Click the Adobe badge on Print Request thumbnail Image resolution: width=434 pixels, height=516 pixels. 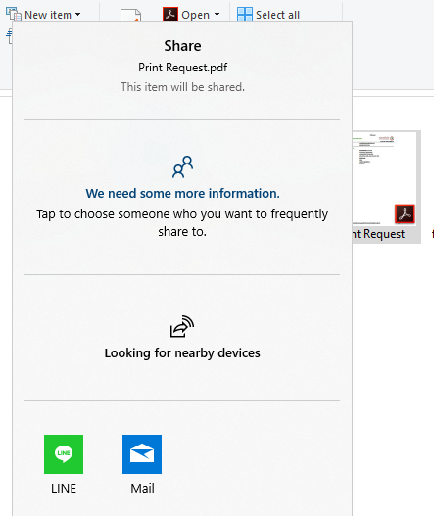pyautogui.click(x=405, y=213)
